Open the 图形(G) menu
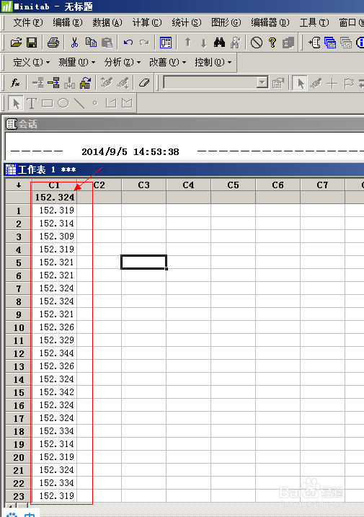 coord(226,22)
